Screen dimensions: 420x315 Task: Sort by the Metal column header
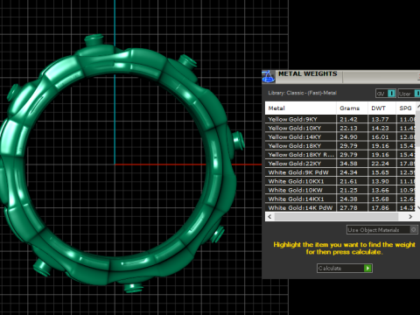point(300,108)
